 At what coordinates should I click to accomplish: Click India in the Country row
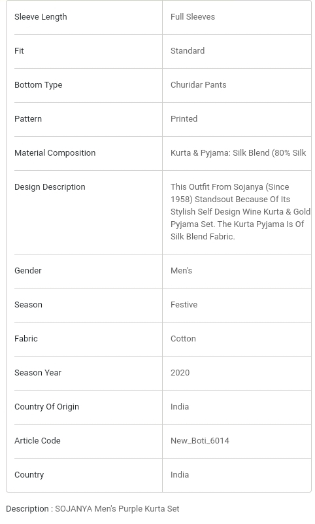click(180, 475)
